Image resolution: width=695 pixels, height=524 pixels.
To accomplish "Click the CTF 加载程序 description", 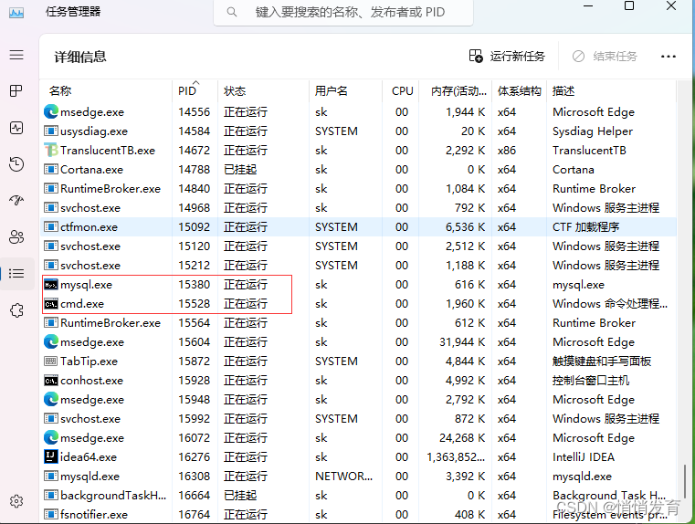I will click(586, 227).
